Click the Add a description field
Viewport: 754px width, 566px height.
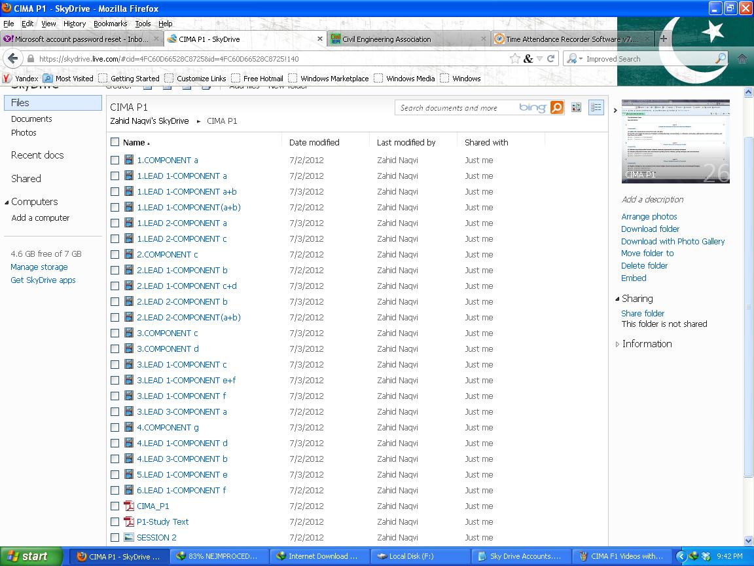pos(652,199)
